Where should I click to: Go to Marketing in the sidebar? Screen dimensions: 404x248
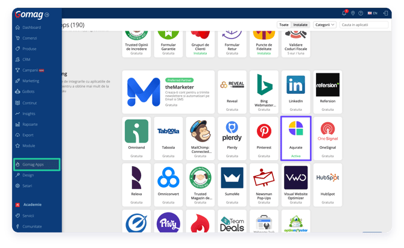pyautogui.click(x=31, y=81)
